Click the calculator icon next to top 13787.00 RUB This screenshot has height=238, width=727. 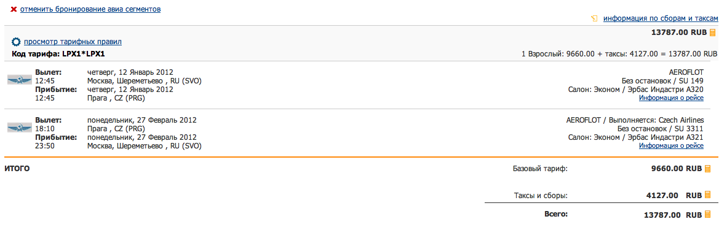coord(713,33)
